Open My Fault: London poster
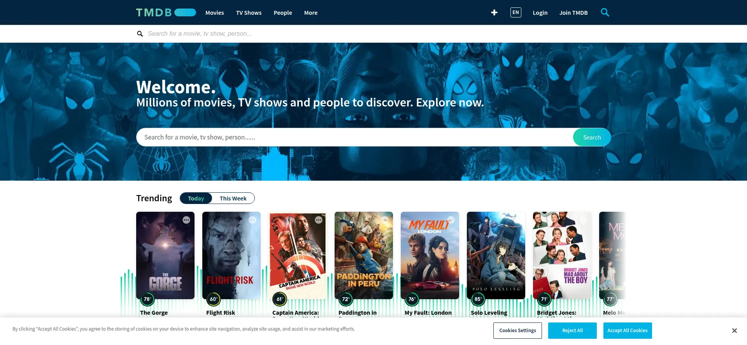 coord(430,255)
